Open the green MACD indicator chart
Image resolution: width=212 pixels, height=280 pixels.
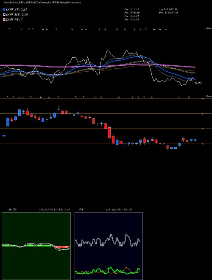pyautogui.click(x=36, y=246)
